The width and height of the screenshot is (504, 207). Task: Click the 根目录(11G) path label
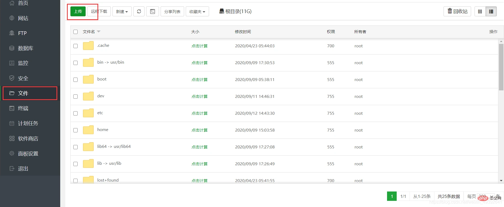click(x=238, y=11)
